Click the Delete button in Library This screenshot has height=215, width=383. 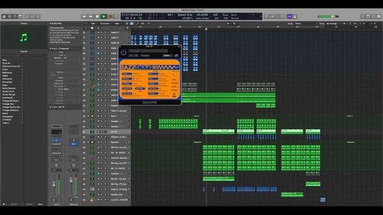[x=29, y=204]
